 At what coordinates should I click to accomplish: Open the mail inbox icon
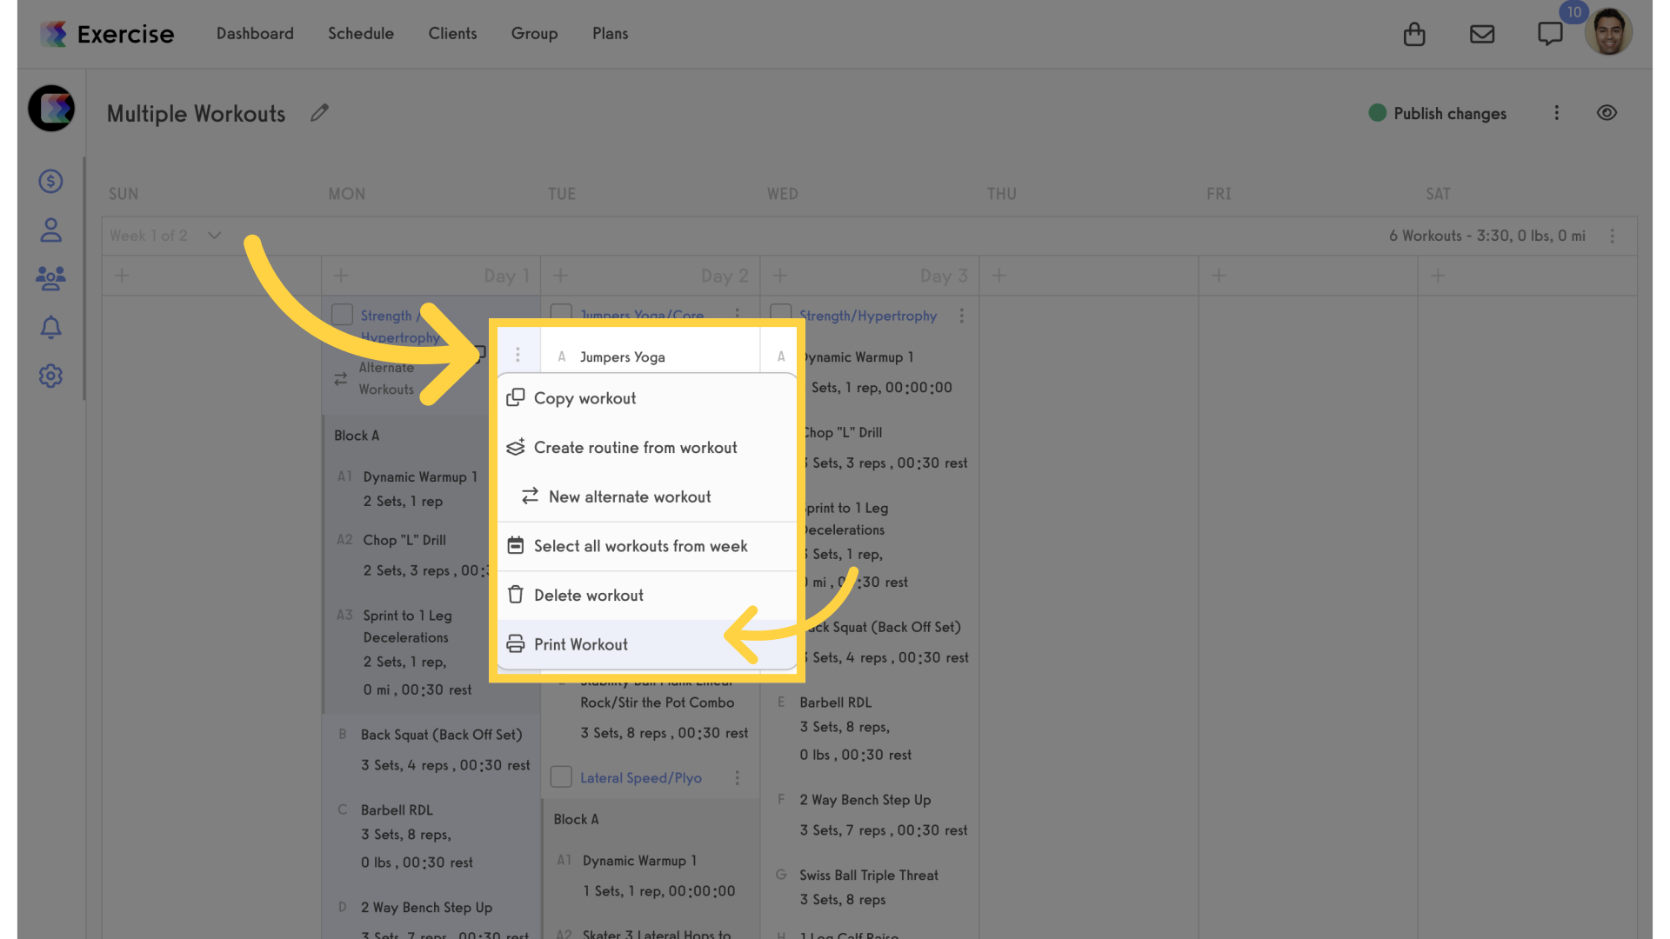pyautogui.click(x=1482, y=34)
